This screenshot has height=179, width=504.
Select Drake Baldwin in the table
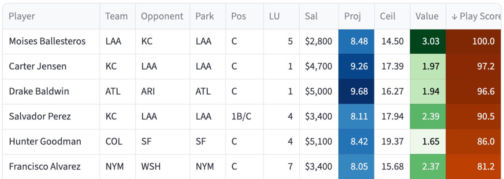pos(39,91)
